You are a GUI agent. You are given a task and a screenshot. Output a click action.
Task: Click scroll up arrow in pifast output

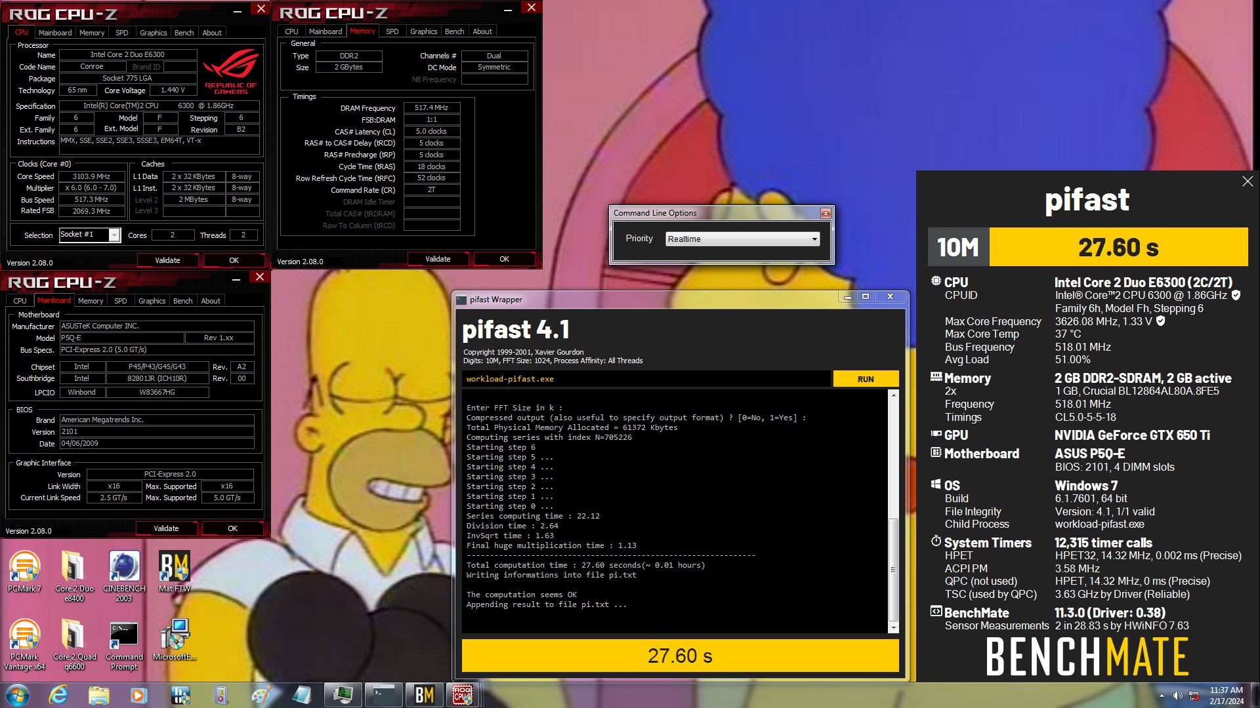[893, 395]
